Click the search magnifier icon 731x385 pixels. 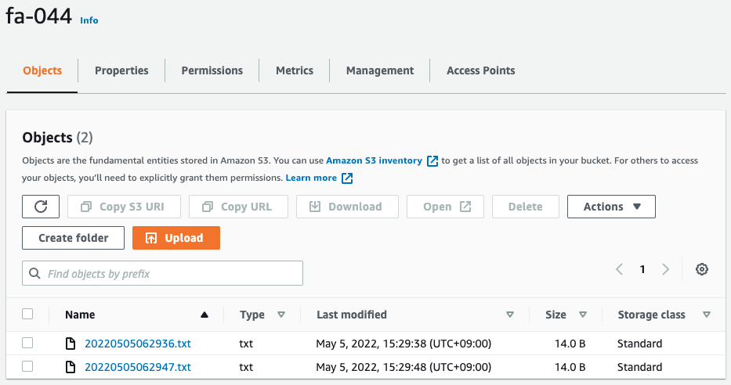click(34, 273)
